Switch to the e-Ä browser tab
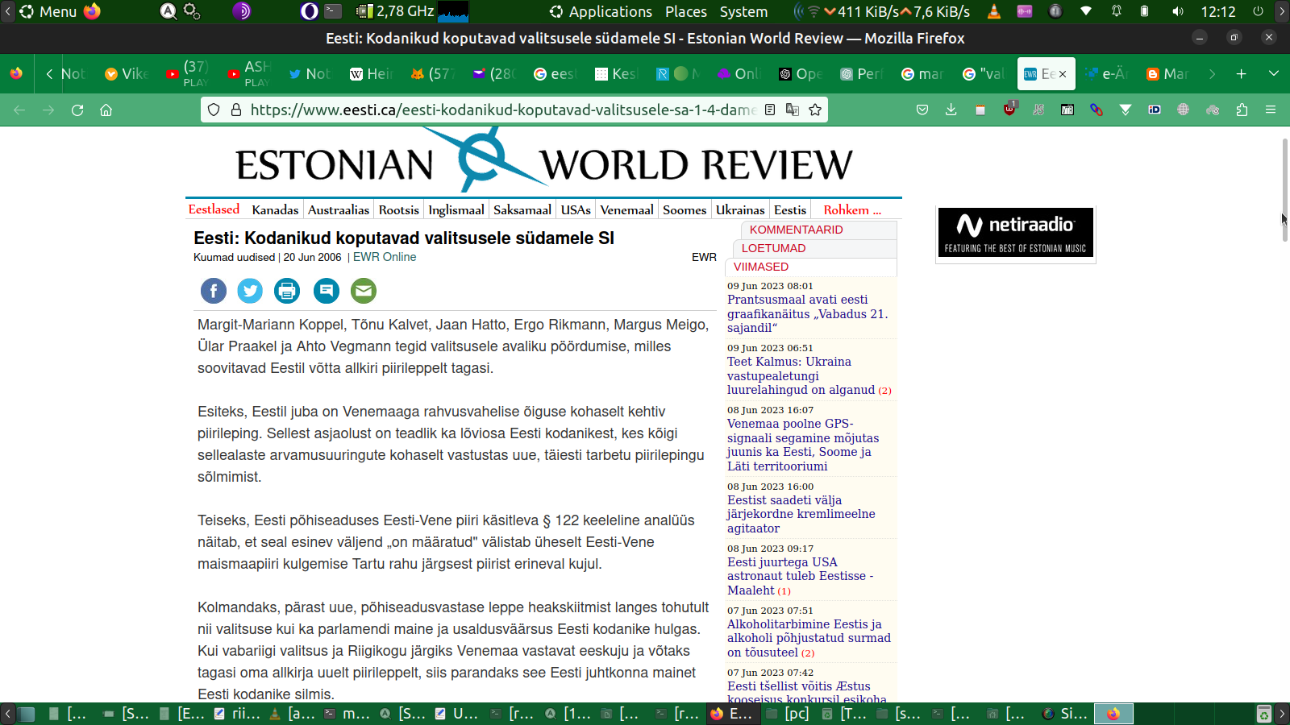The image size is (1290, 725). tap(1106, 74)
